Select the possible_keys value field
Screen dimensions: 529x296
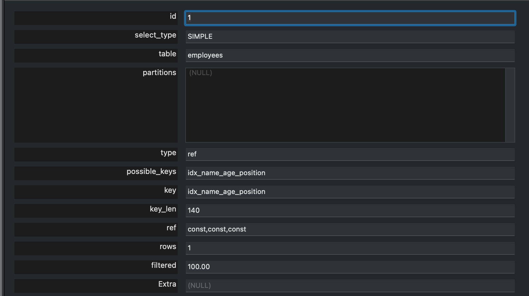(x=350, y=173)
